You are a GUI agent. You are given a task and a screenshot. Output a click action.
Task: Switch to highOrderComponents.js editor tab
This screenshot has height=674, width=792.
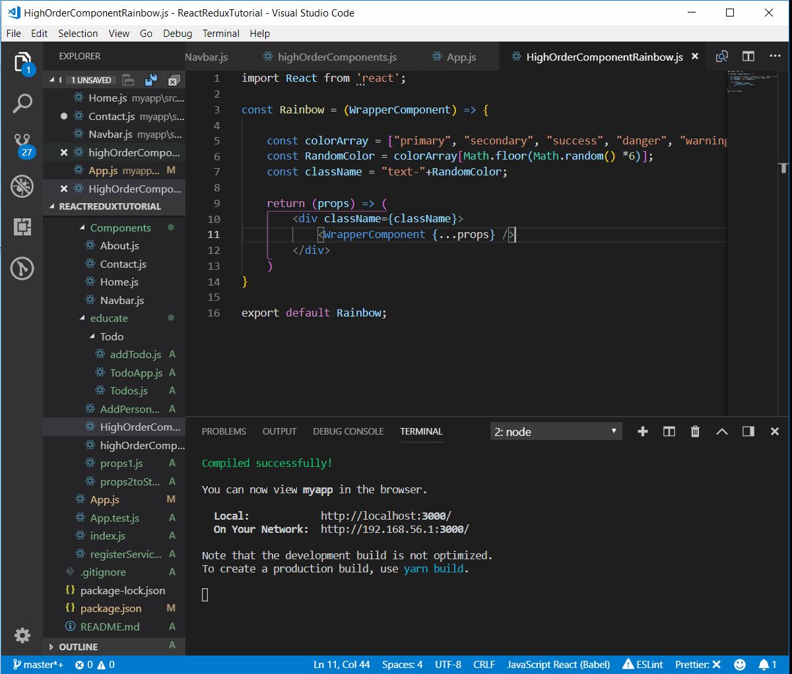point(335,57)
